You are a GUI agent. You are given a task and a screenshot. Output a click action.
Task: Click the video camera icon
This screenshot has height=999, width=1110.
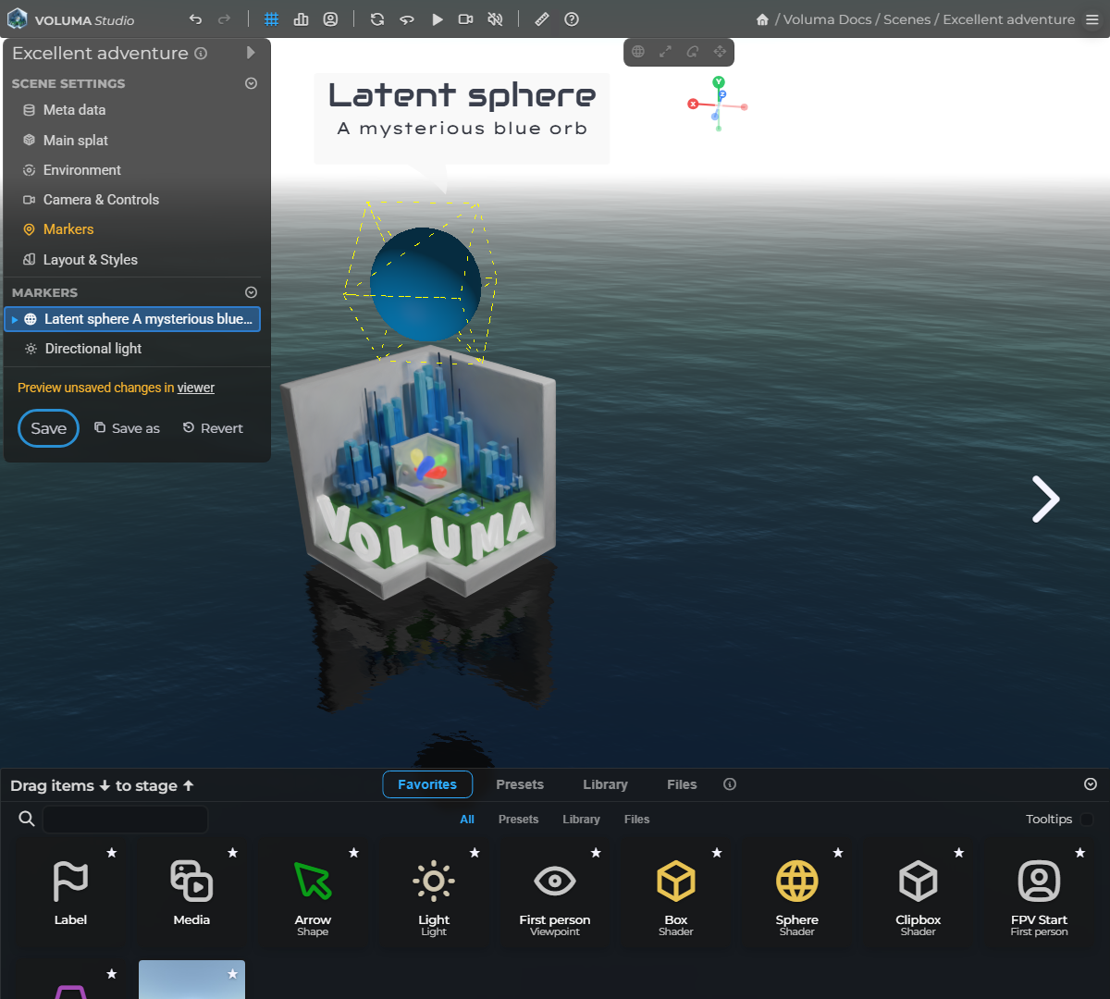click(x=466, y=19)
